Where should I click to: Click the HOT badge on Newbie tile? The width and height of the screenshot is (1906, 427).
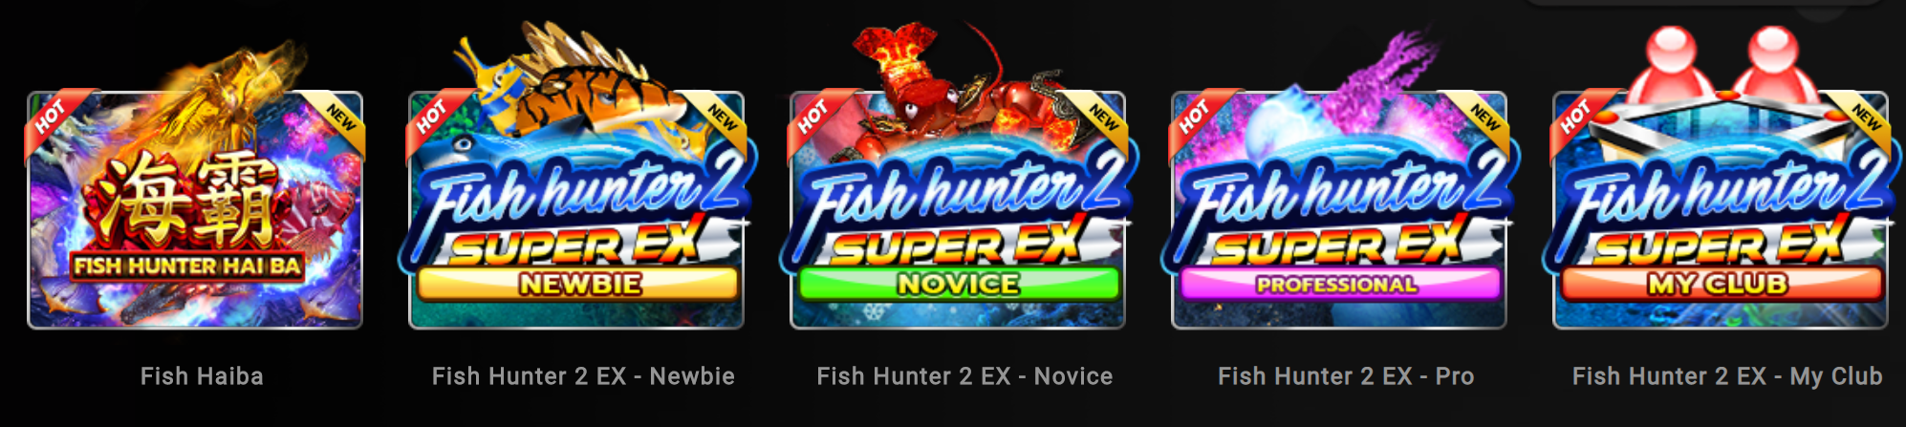(x=434, y=117)
